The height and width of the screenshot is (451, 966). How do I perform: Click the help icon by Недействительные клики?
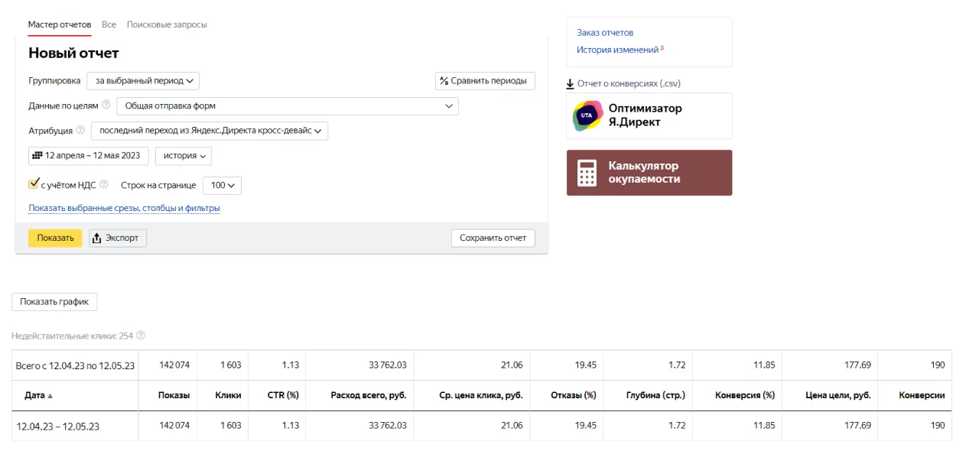click(141, 336)
